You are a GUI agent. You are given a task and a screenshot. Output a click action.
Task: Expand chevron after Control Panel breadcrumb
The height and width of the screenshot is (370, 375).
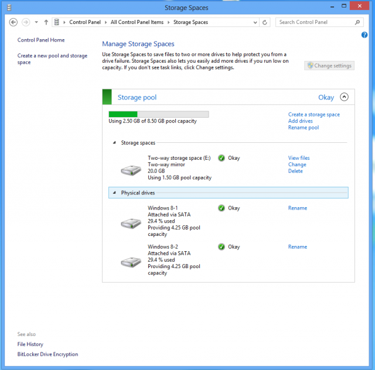tap(105, 22)
